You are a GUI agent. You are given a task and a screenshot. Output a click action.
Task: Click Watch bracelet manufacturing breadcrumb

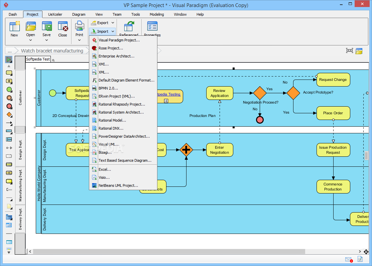52,51
